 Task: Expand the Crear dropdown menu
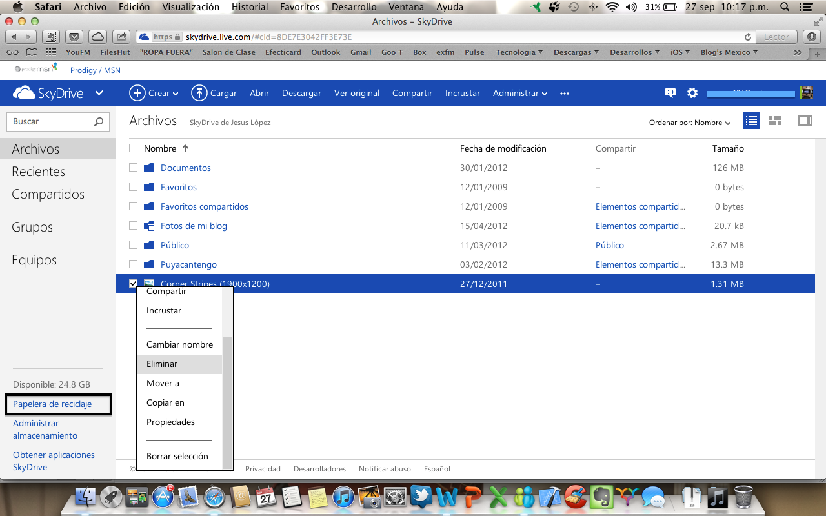[x=155, y=93]
